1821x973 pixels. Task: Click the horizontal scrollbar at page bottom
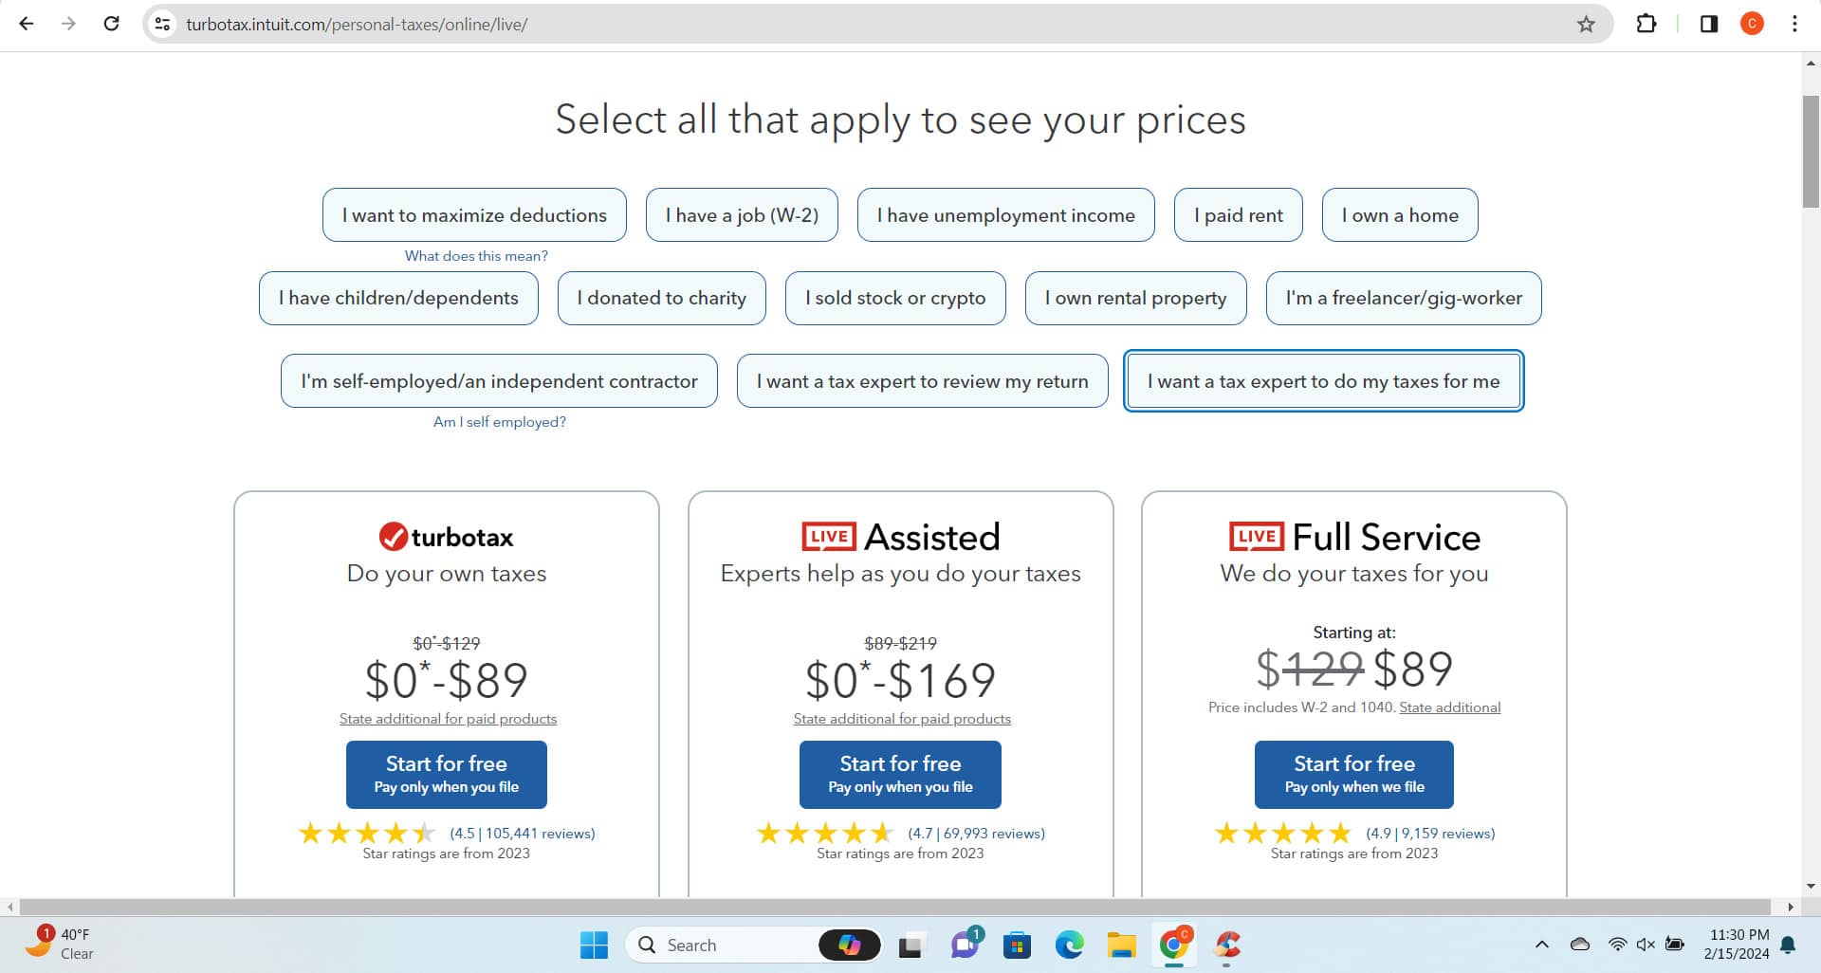pyautogui.click(x=895, y=907)
